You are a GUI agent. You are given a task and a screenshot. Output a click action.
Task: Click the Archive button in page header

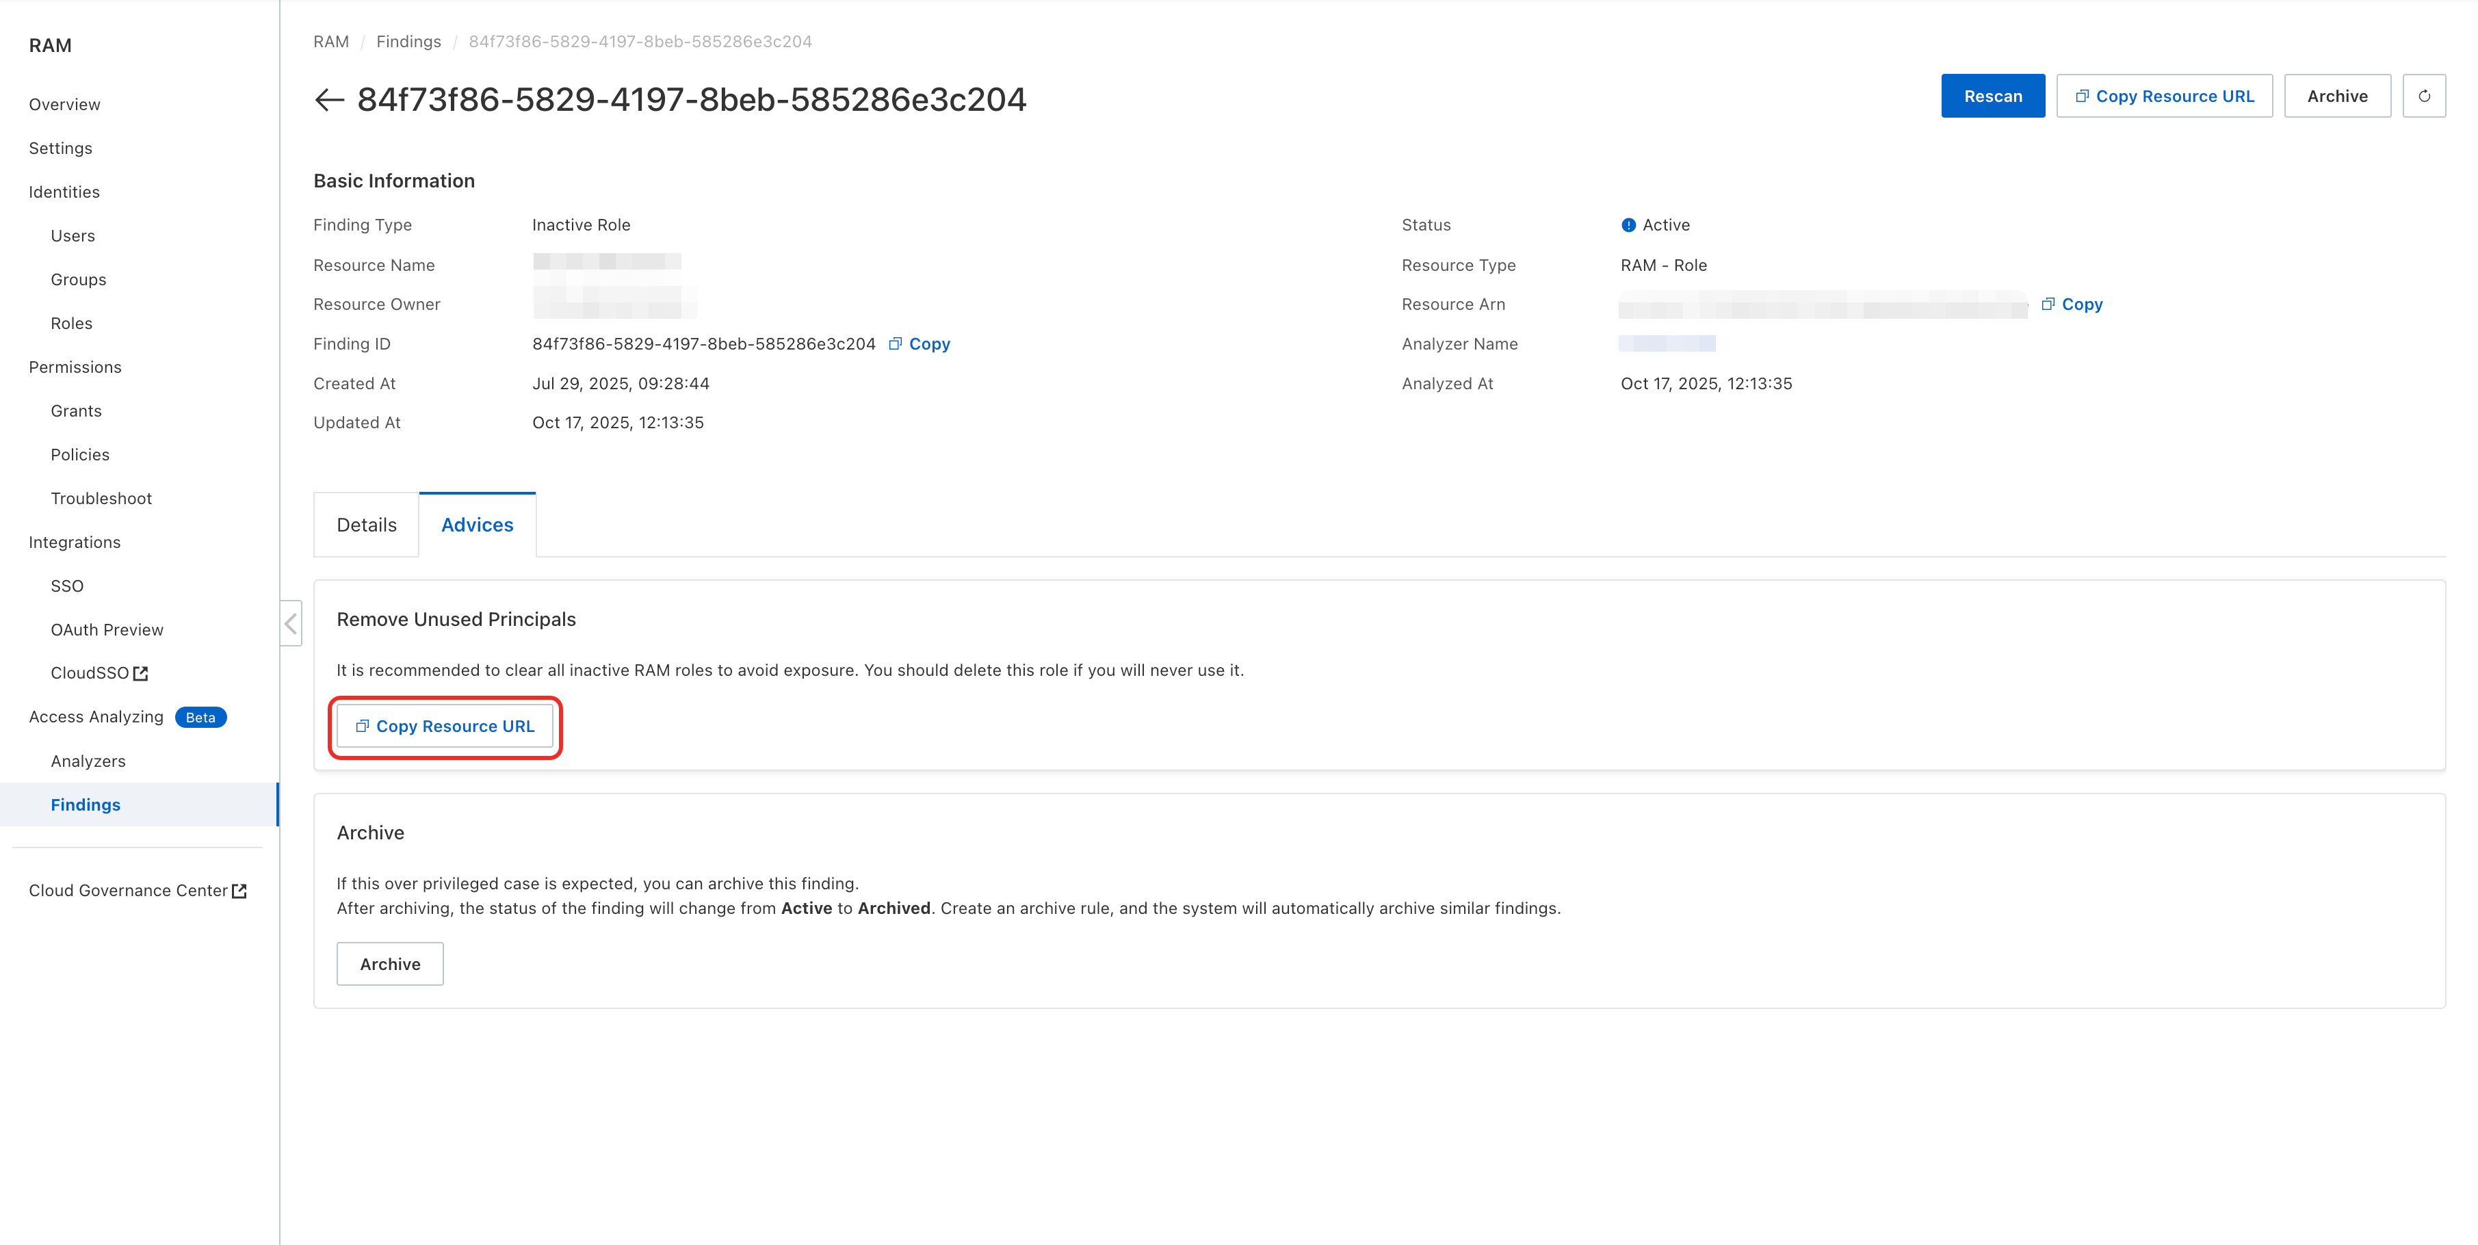[2336, 96]
